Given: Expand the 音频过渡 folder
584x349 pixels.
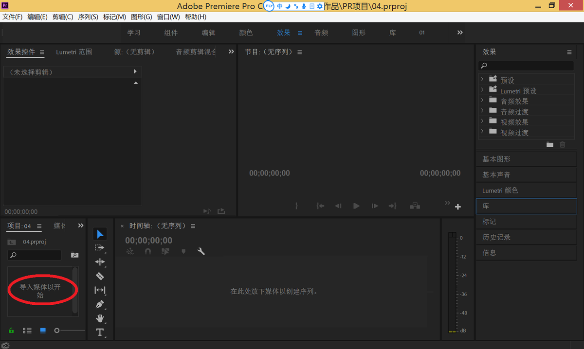Looking at the screenshot, I should [482, 111].
